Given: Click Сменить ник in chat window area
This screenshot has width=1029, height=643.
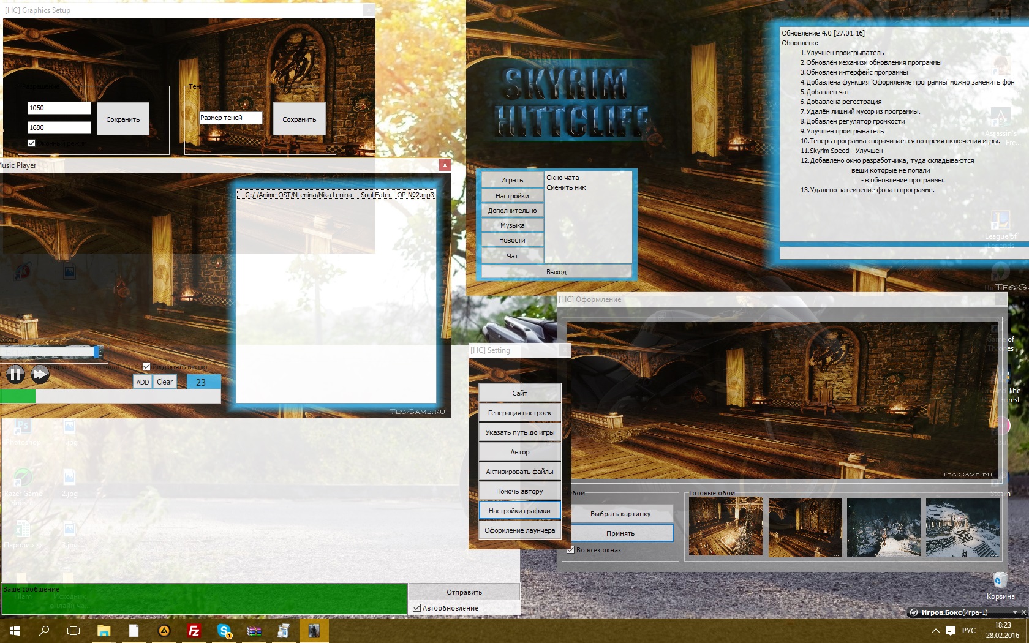Looking at the screenshot, I should [x=566, y=187].
